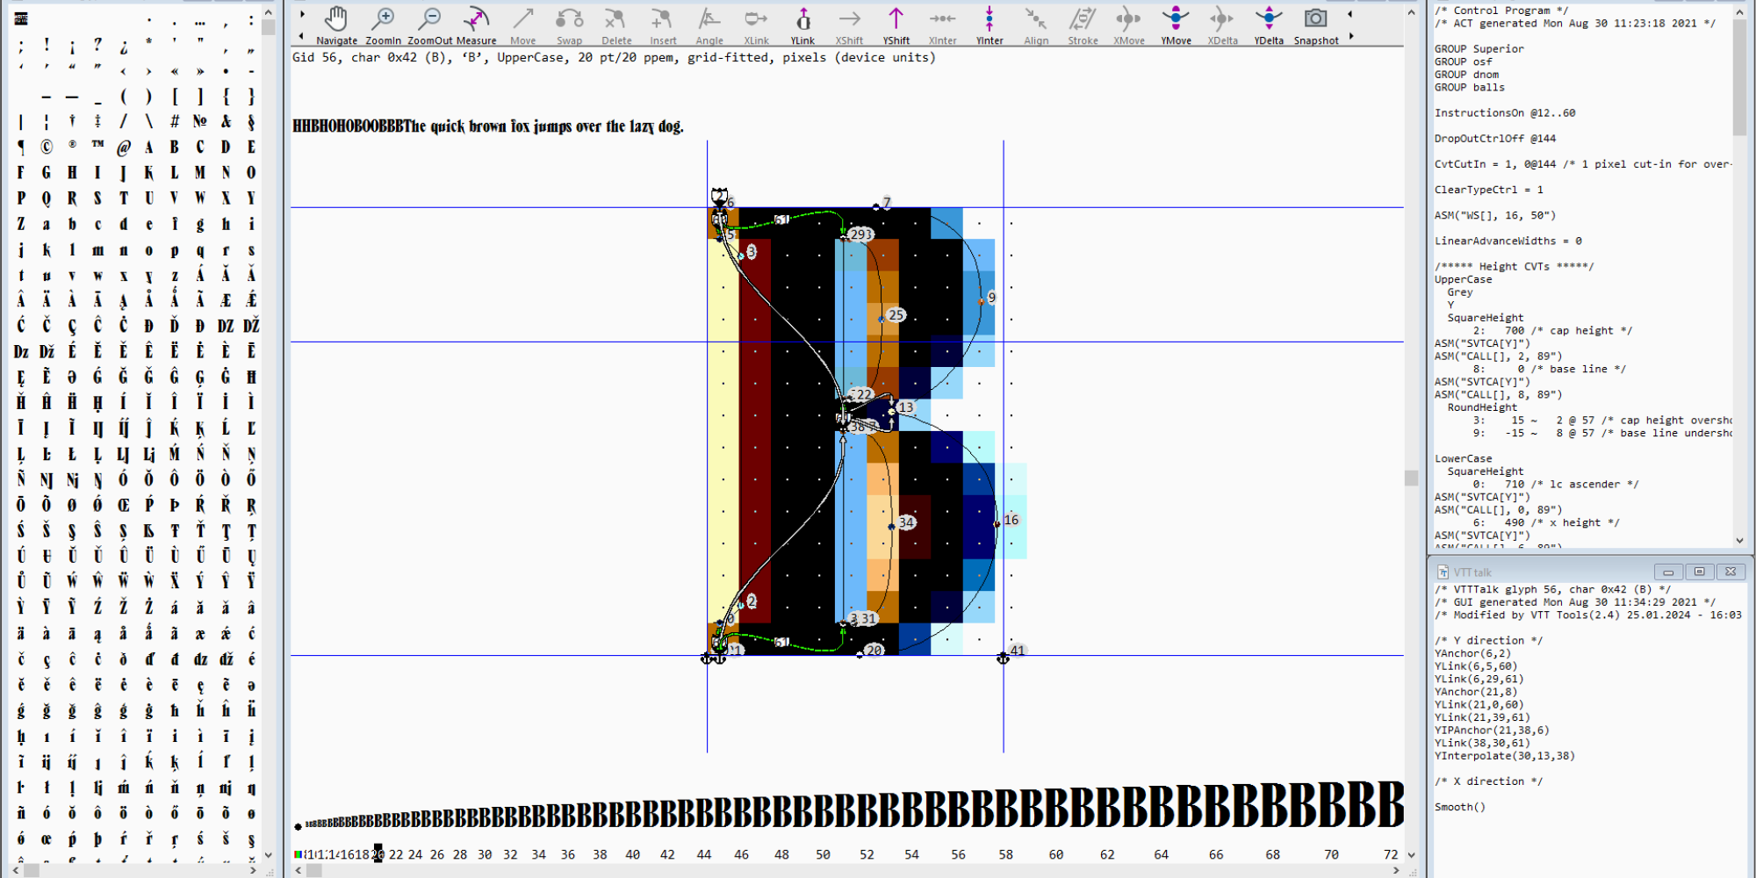Click the ZoomIn magnifier tool
Viewport: 1756px width, 878px height.
(x=383, y=25)
